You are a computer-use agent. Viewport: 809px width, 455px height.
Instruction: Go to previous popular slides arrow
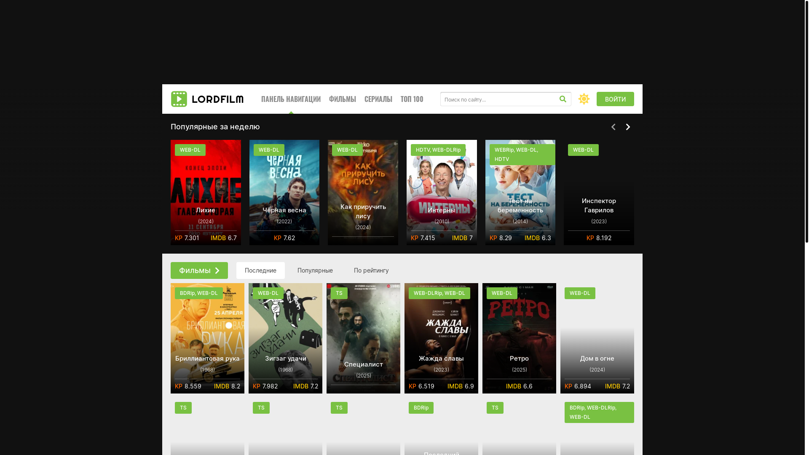coord(613,127)
